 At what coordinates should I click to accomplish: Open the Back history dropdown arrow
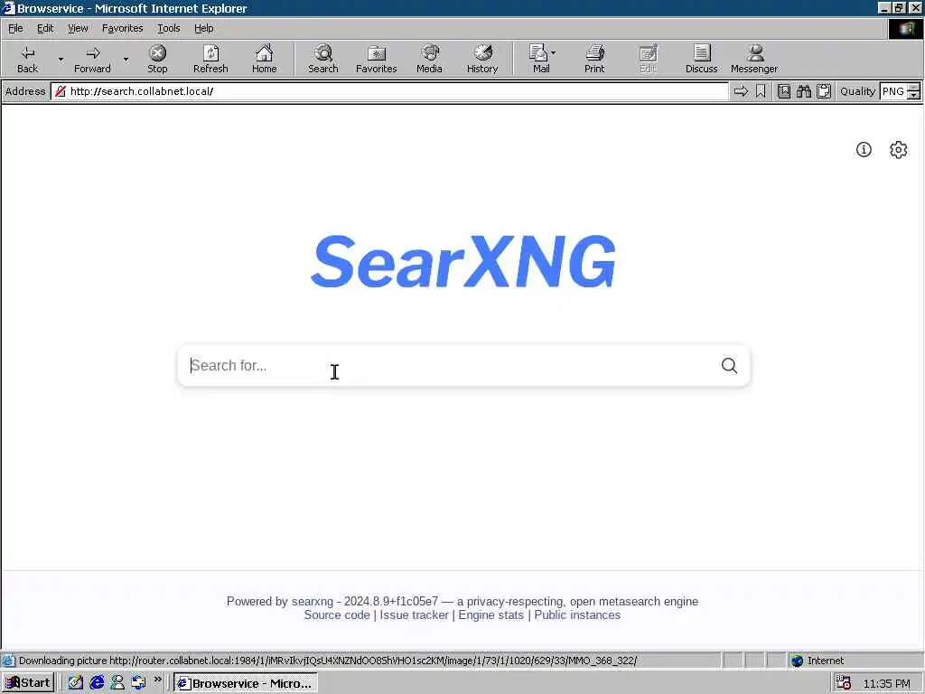61,59
